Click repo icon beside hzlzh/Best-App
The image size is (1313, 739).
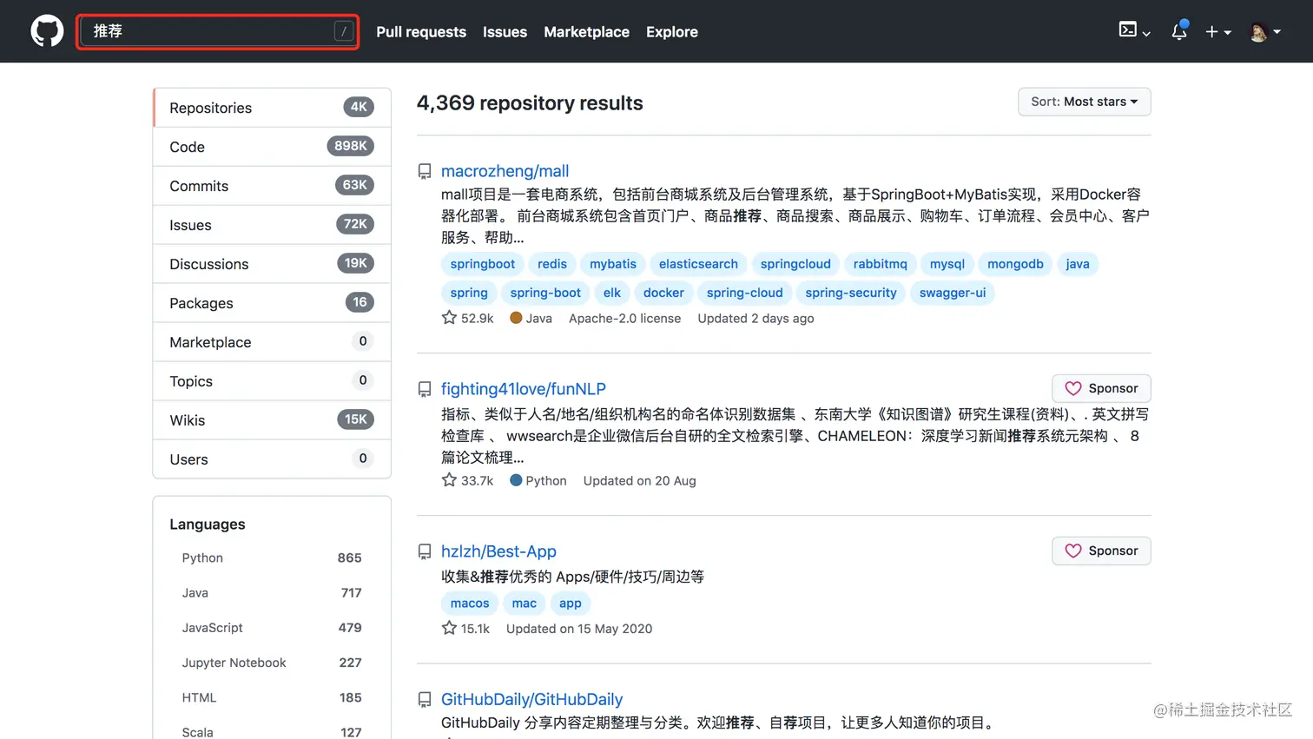pos(425,551)
